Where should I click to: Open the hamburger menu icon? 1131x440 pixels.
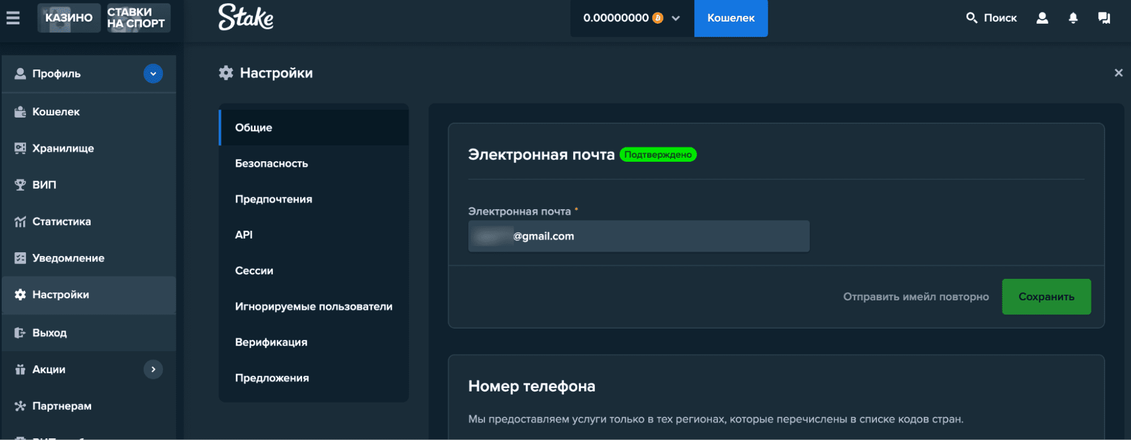(13, 18)
